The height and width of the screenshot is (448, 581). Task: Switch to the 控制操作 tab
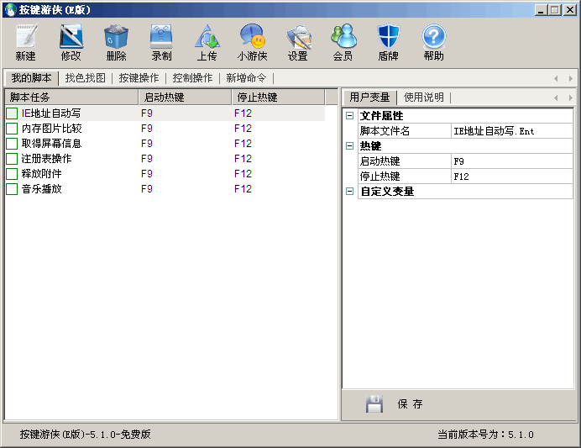pyautogui.click(x=192, y=78)
